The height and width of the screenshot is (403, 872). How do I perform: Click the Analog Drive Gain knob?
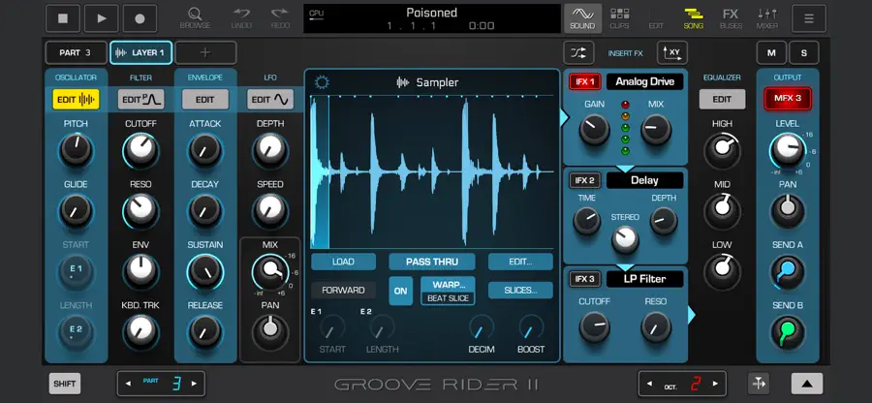point(595,130)
